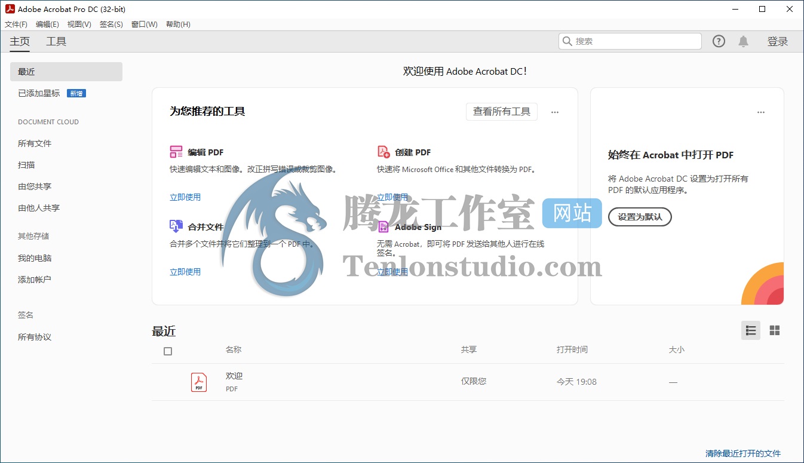Click the 编辑 PDF tool icon
Viewport: 804px width, 463px height.
pyautogui.click(x=176, y=152)
